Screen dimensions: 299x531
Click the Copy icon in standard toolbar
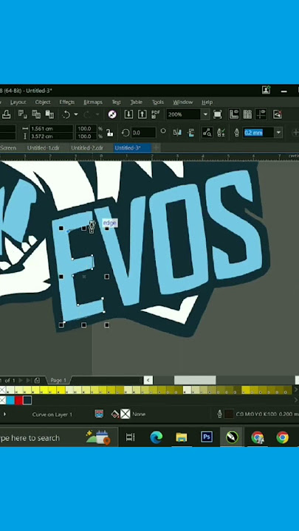[x=36, y=114]
